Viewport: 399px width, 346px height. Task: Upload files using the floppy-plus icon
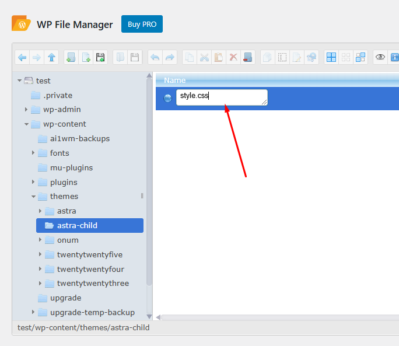pos(100,57)
